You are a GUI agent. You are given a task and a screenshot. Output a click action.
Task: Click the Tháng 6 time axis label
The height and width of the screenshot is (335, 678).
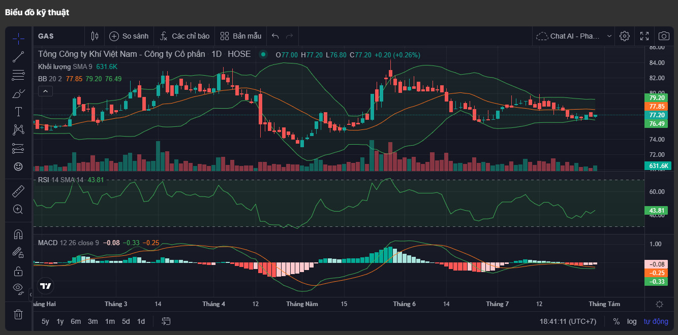404,304
